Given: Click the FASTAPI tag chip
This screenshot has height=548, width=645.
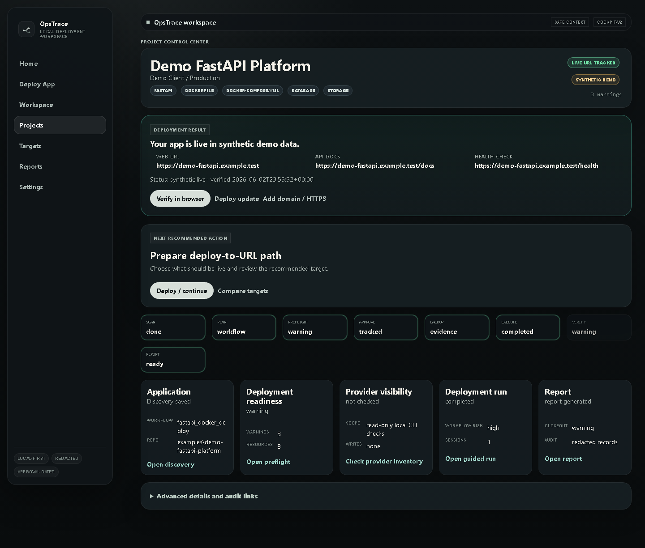Looking at the screenshot, I should [163, 91].
